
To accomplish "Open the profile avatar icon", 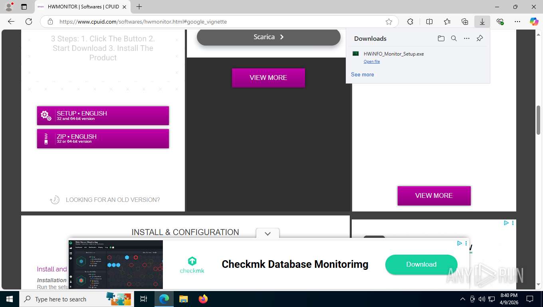I will (9, 7).
